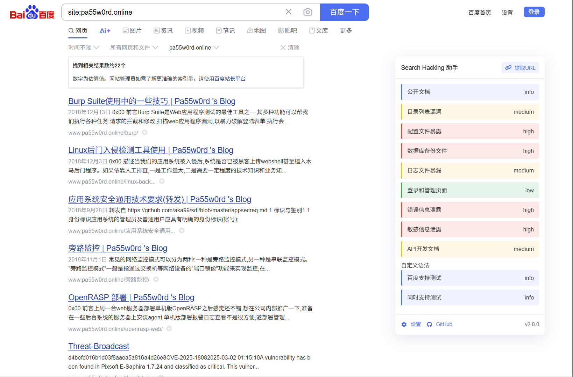
Task: Click the icon beside 应用系统安全通用 URL
Action: [x=182, y=231]
